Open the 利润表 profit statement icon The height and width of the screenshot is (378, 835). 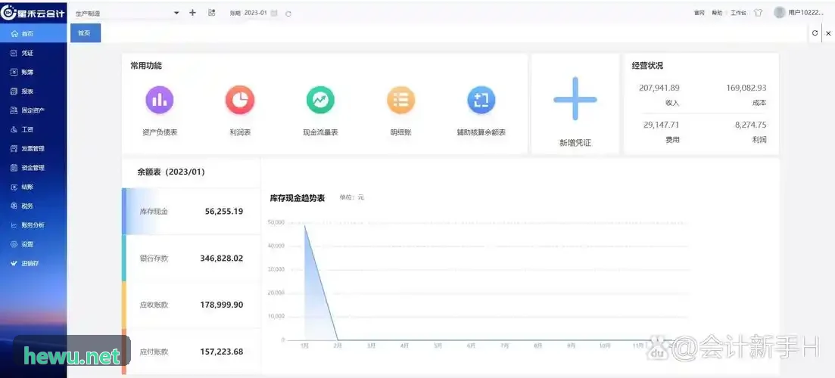[x=240, y=100]
